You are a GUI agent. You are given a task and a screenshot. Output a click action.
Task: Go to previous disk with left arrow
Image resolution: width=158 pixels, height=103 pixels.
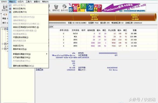click(4, 14)
